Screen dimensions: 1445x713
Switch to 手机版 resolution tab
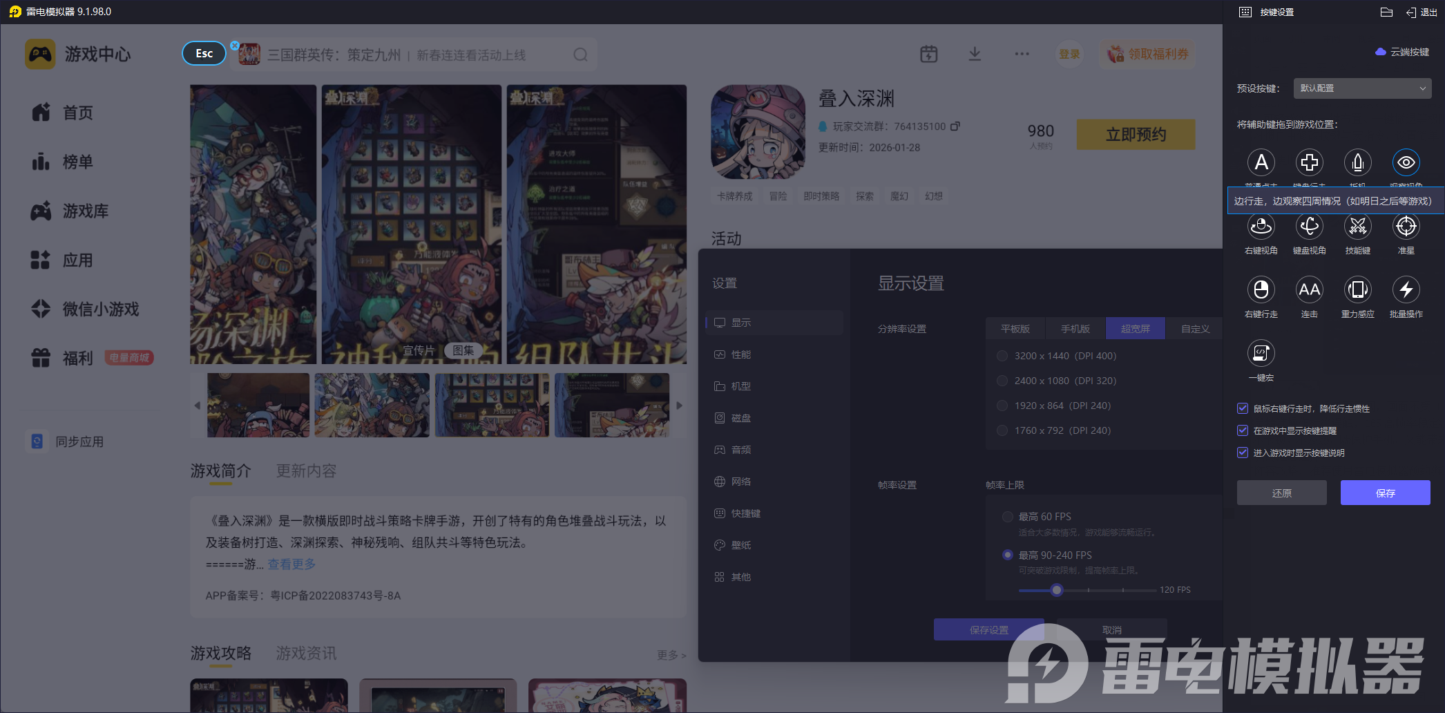(1075, 329)
